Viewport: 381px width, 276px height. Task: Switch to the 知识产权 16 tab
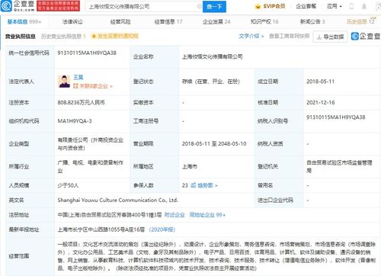[264, 22]
